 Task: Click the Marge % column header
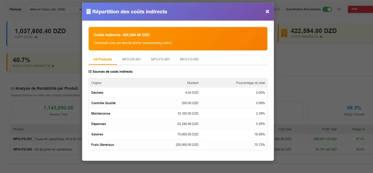358,129
